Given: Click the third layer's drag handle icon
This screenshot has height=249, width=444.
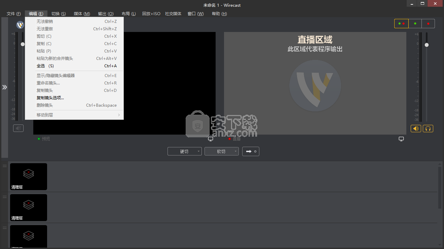Looking at the screenshot, I should (x=5, y=228).
